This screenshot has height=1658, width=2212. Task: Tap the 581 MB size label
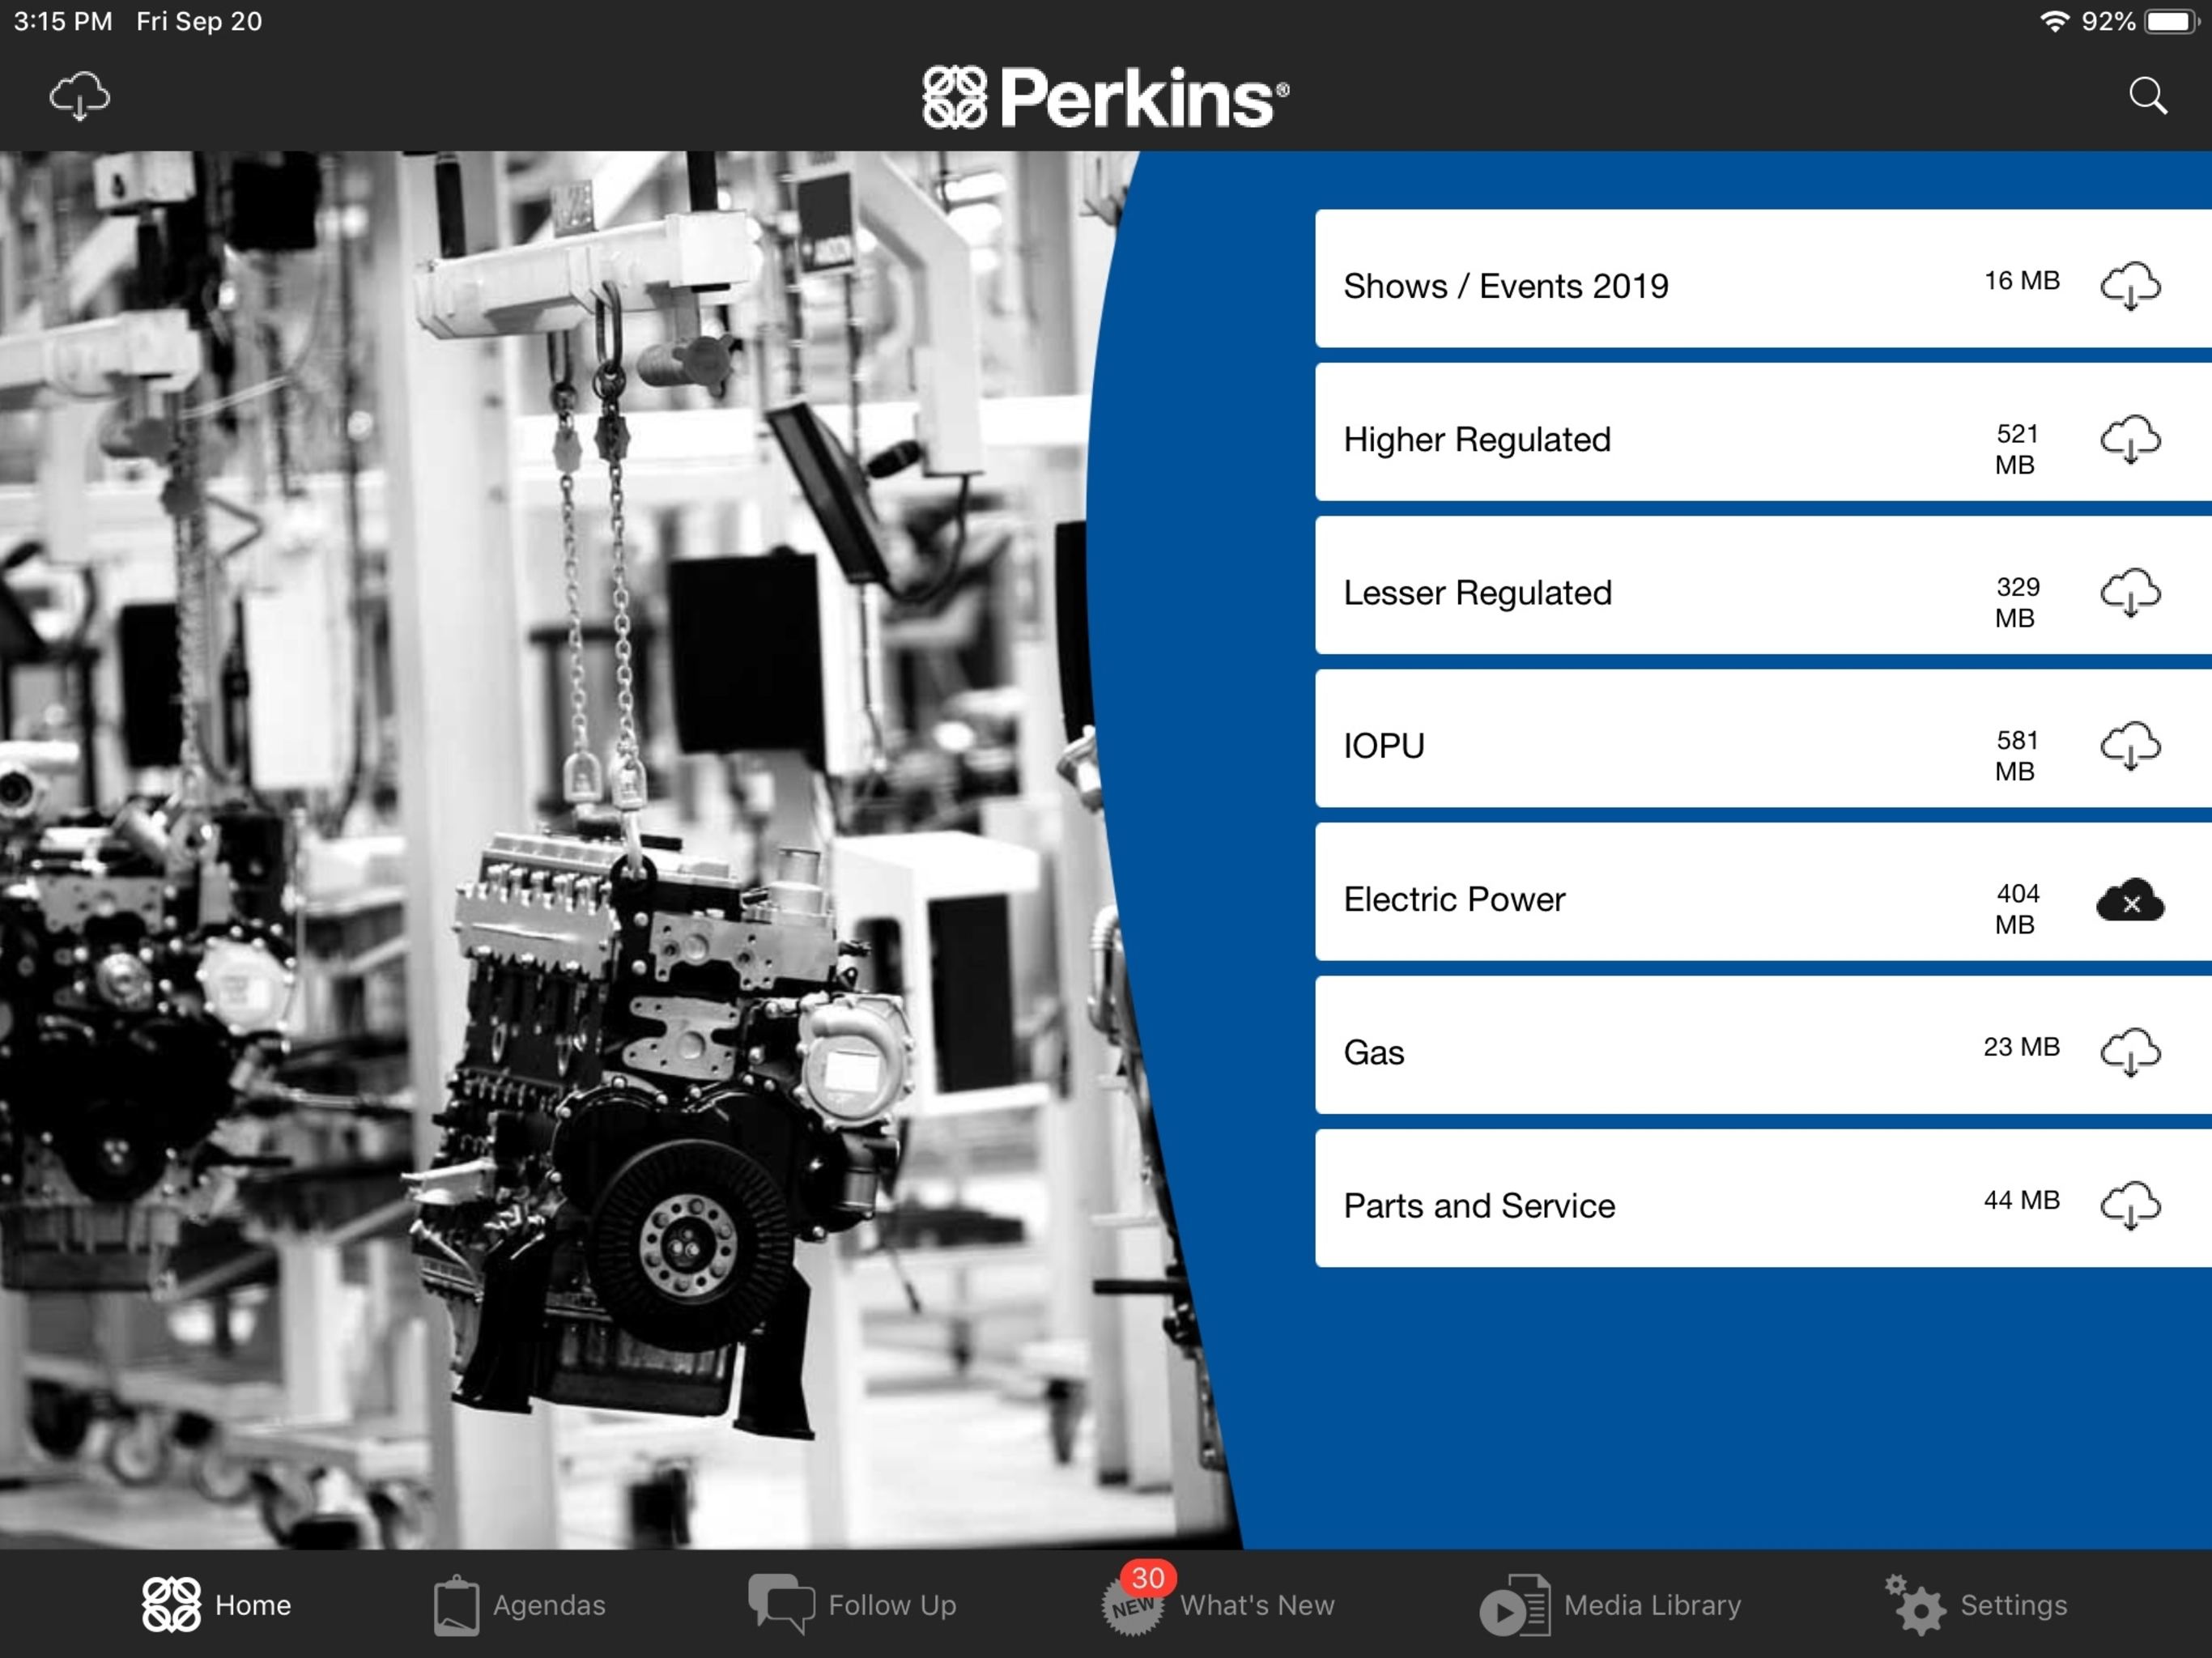2016,755
